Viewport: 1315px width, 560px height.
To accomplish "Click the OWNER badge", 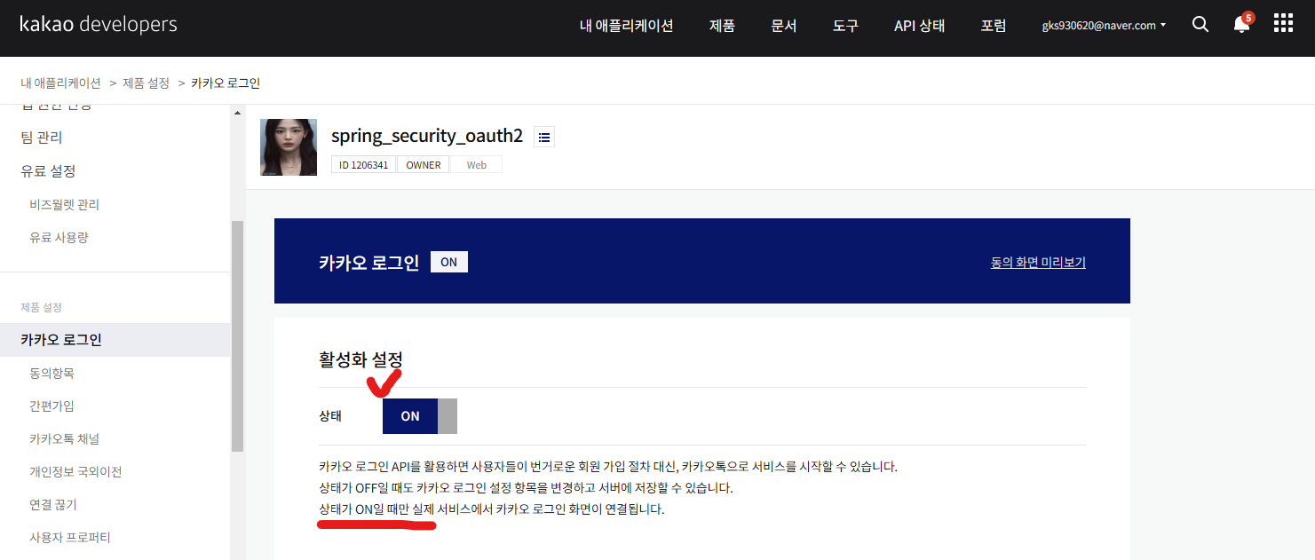I will pos(424,165).
